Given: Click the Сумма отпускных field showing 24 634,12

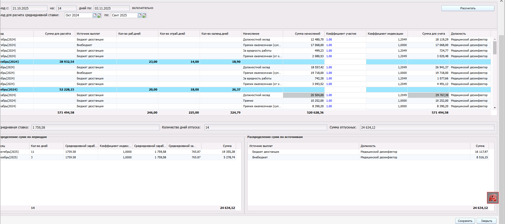Looking at the screenshot, I should click(427, 127).
